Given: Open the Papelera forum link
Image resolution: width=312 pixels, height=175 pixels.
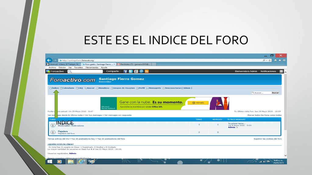Looking at the screenshot, I should (x=63, y=131).
